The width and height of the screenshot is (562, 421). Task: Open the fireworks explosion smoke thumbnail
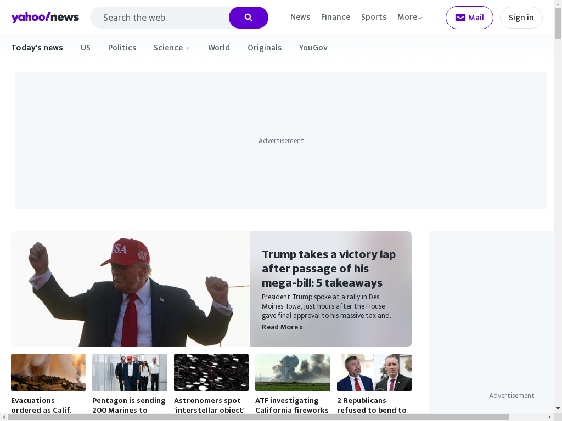[293, 372]
